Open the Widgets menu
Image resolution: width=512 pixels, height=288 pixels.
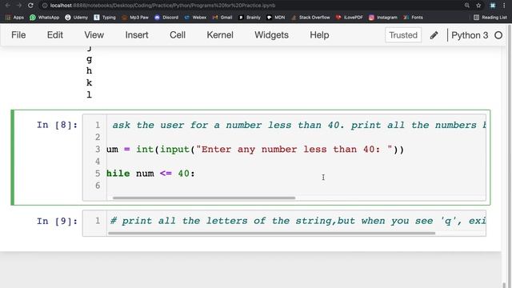coord(272,35)
